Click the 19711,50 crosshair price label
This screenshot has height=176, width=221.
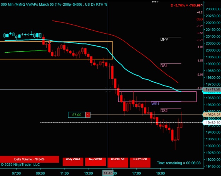pyautogui.click(x=212, y=89)
